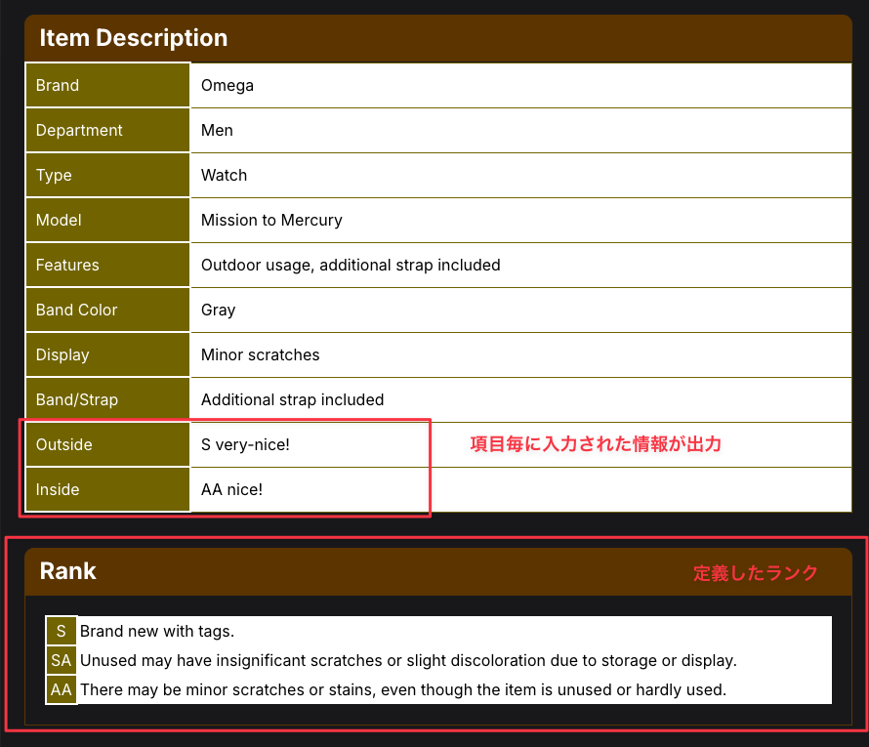Click the Outside label cell
The image size is (869, 747).
107,445
